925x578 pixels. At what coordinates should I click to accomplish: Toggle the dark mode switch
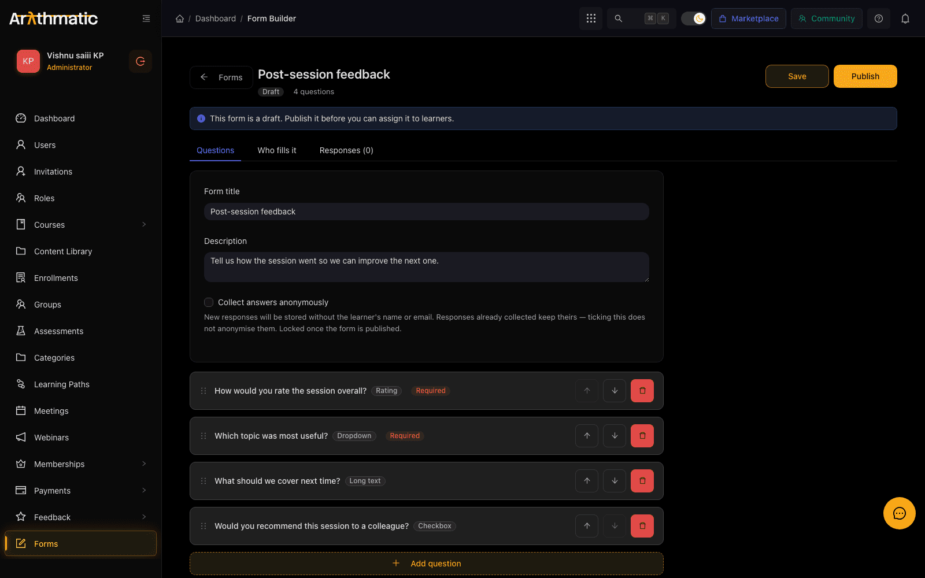tap(693, 18)
